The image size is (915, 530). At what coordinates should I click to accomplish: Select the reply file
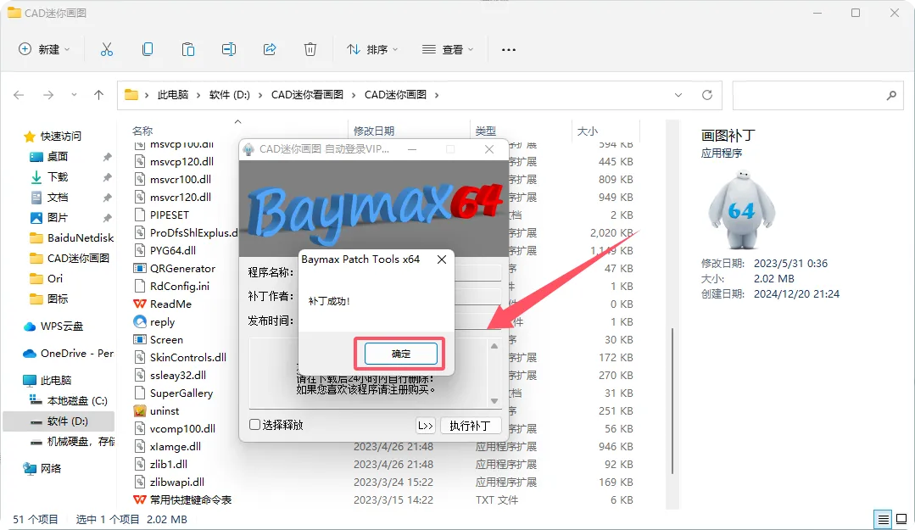(x=162, y=321)
